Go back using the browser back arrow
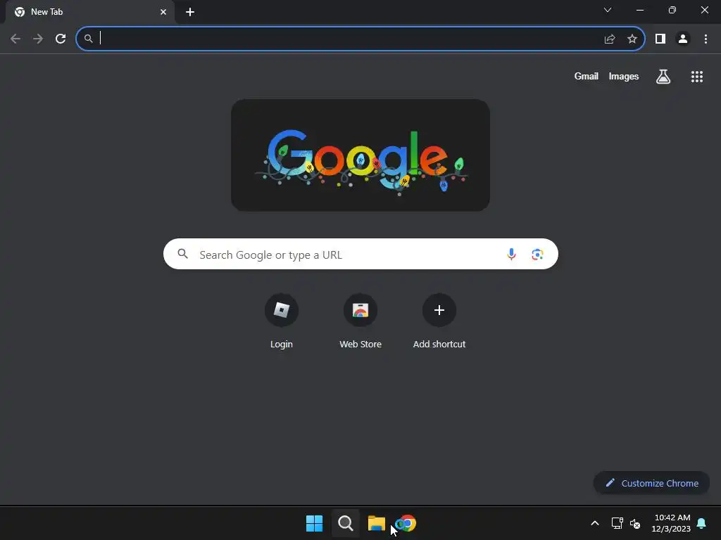Screen dimensions: 721x540 (x=15, y=39)
